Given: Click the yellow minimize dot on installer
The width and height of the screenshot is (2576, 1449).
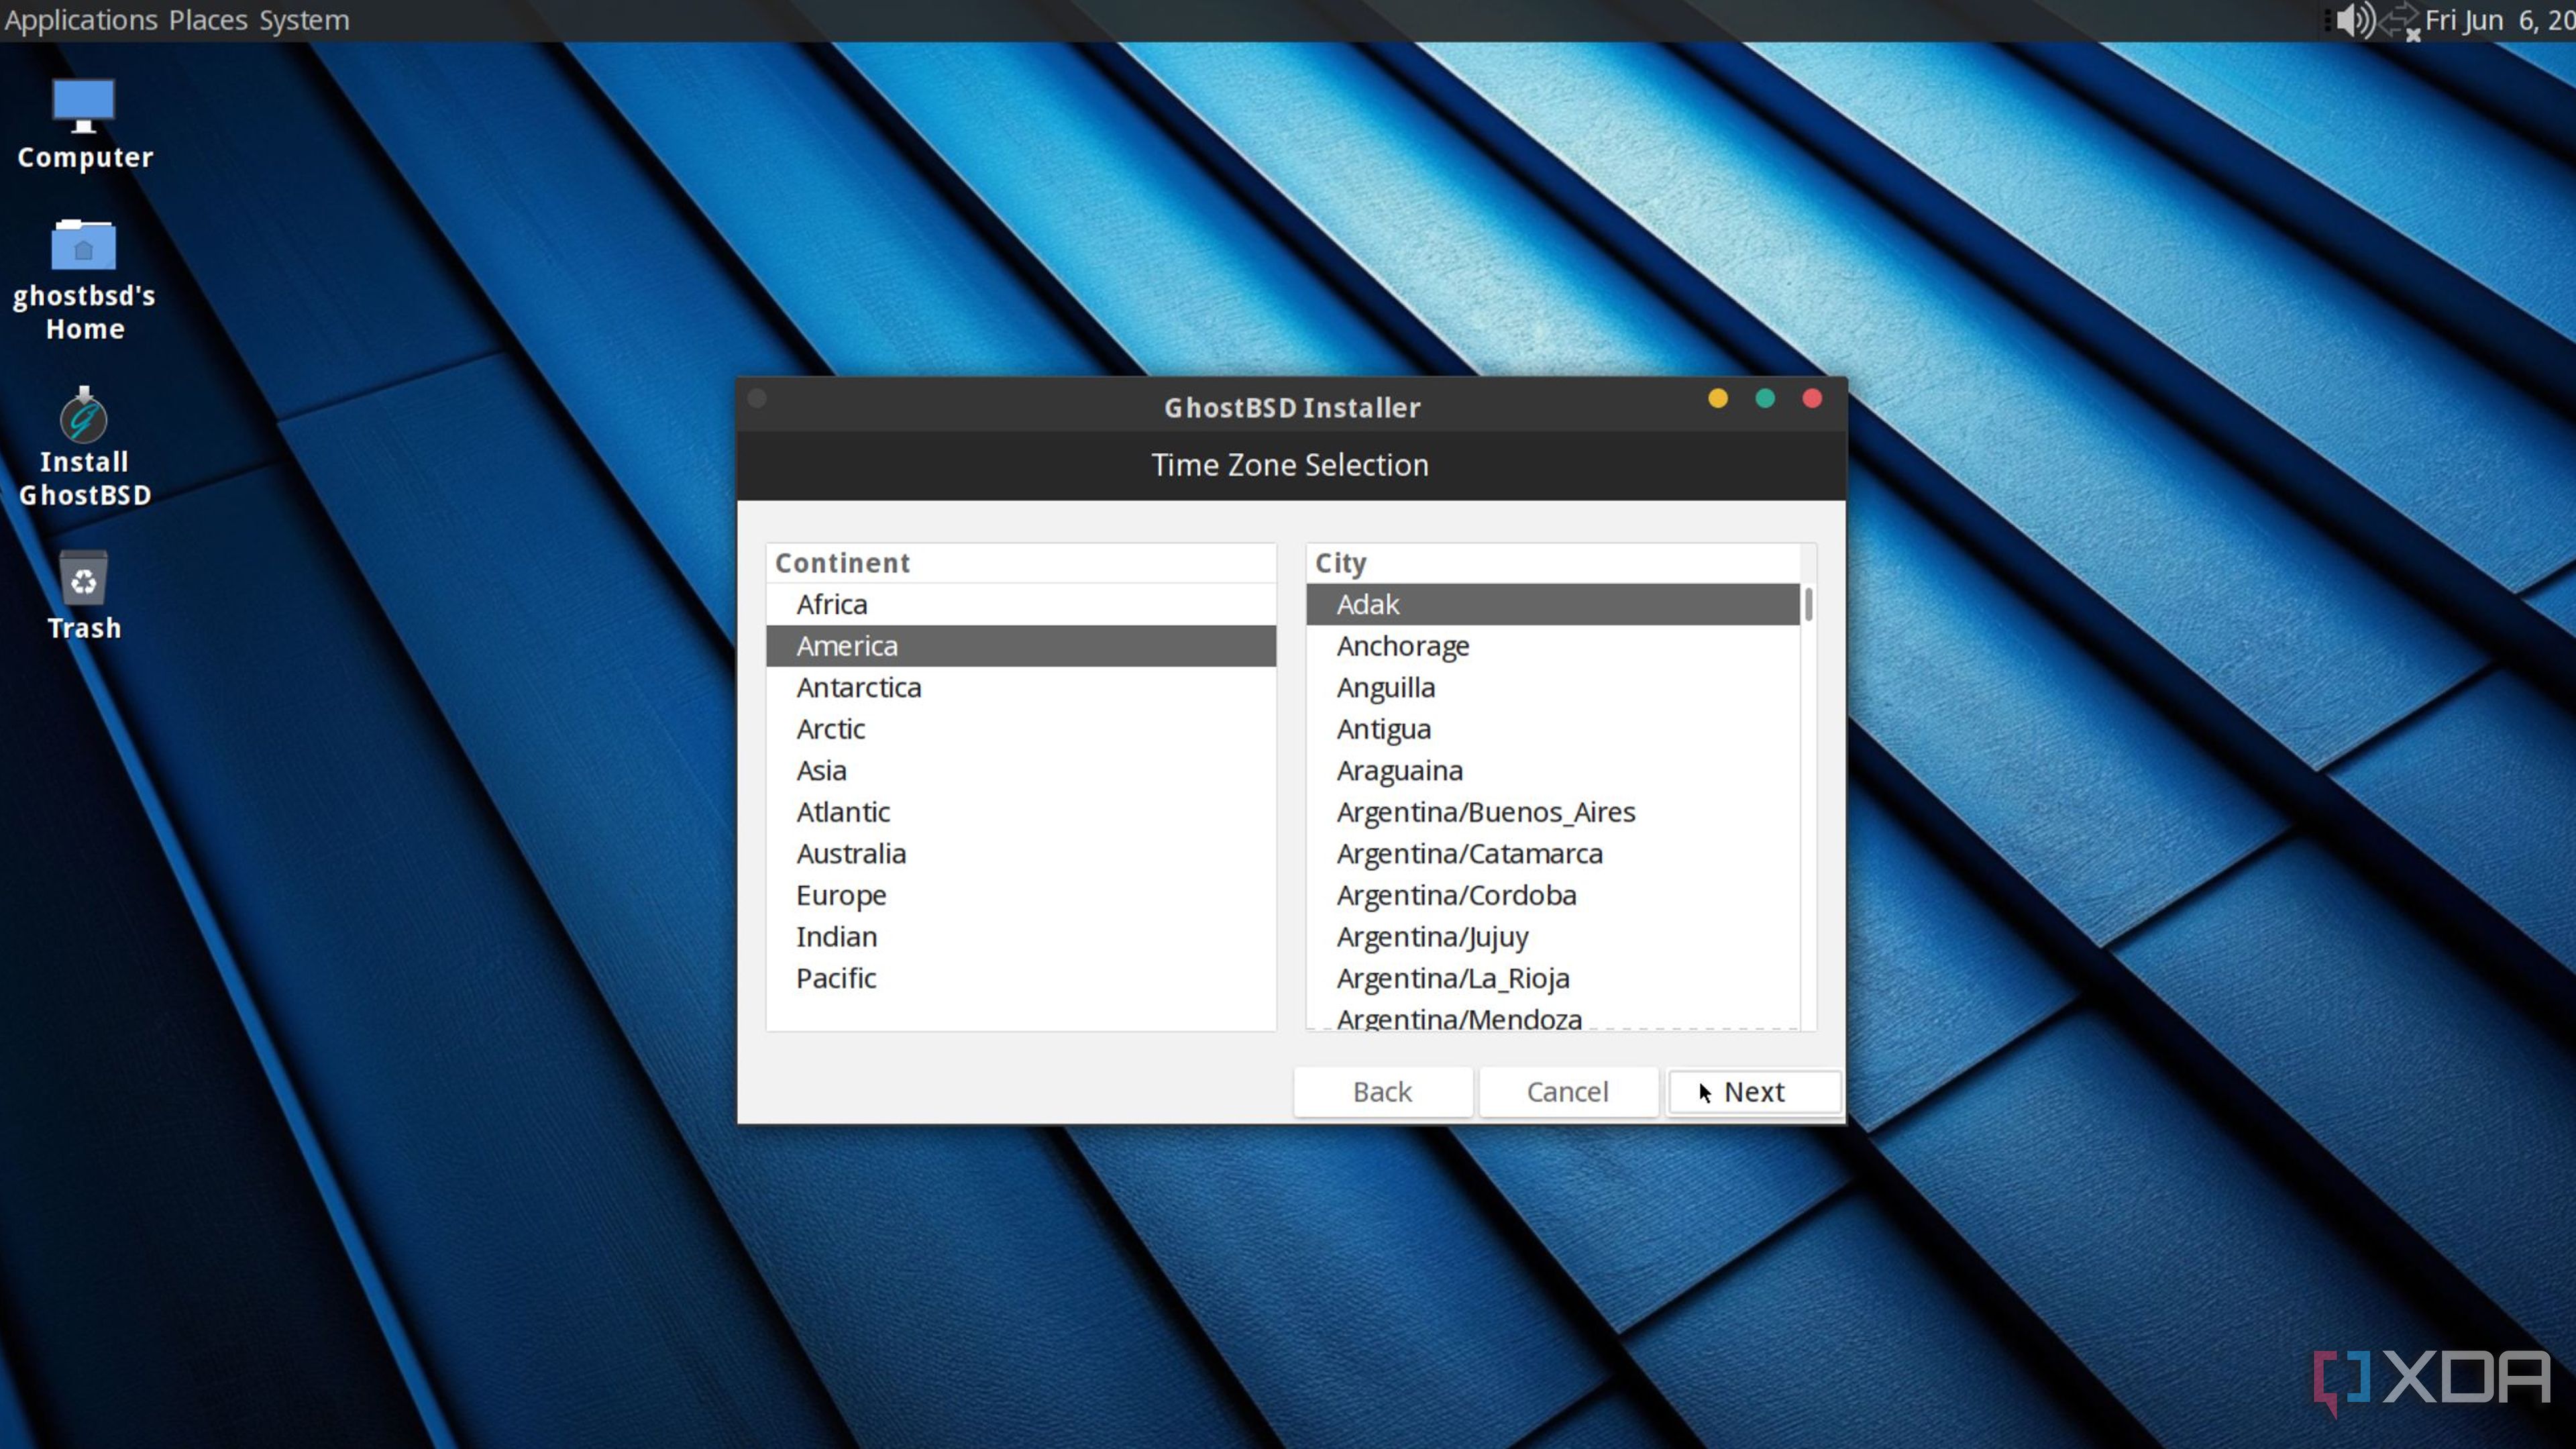Looking at the screenshot, I should [x=1718, y=399].
